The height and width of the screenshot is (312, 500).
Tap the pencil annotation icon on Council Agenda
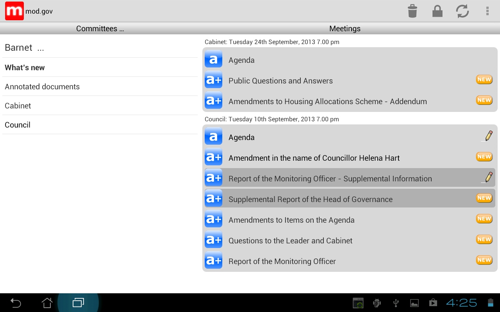point(488,136)
